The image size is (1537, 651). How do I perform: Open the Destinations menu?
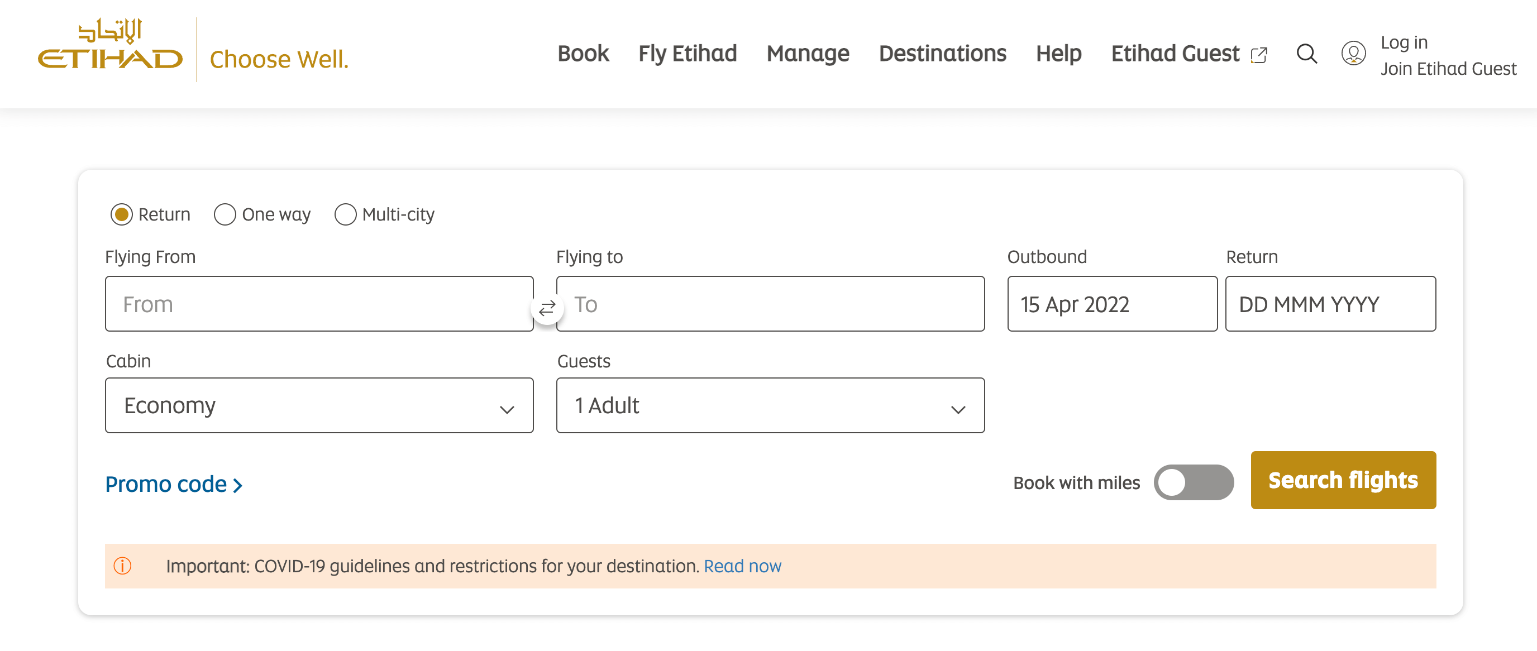click(942, 54)
